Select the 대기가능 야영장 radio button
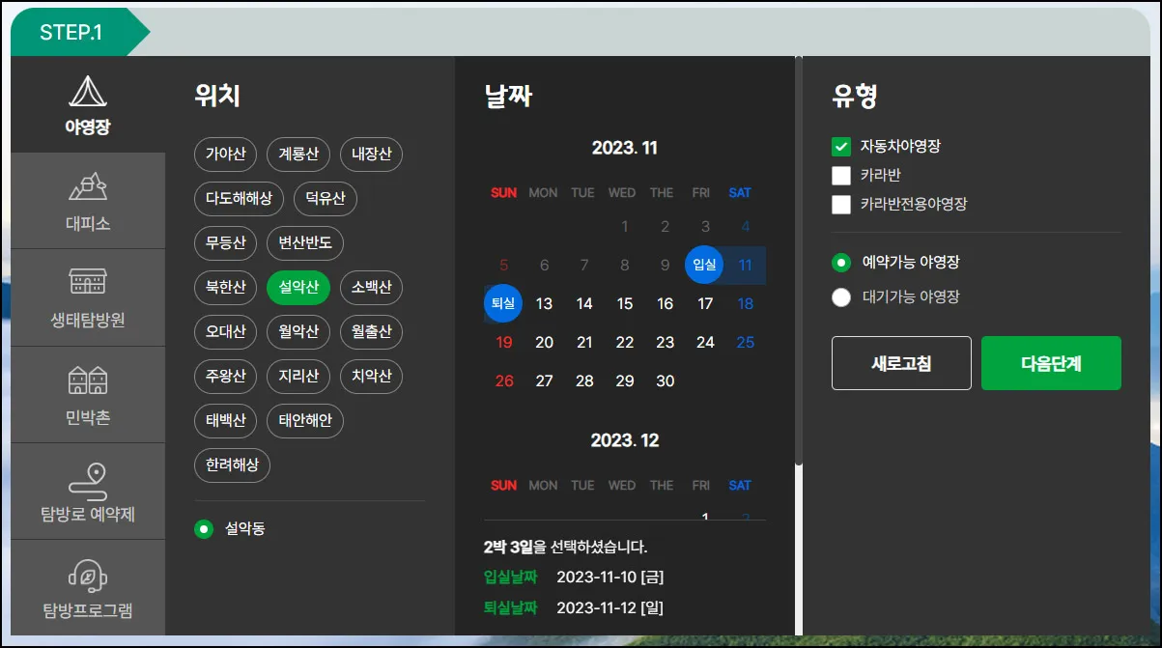This screenshot has height=648, width=1162. click(x=841, y=296)
